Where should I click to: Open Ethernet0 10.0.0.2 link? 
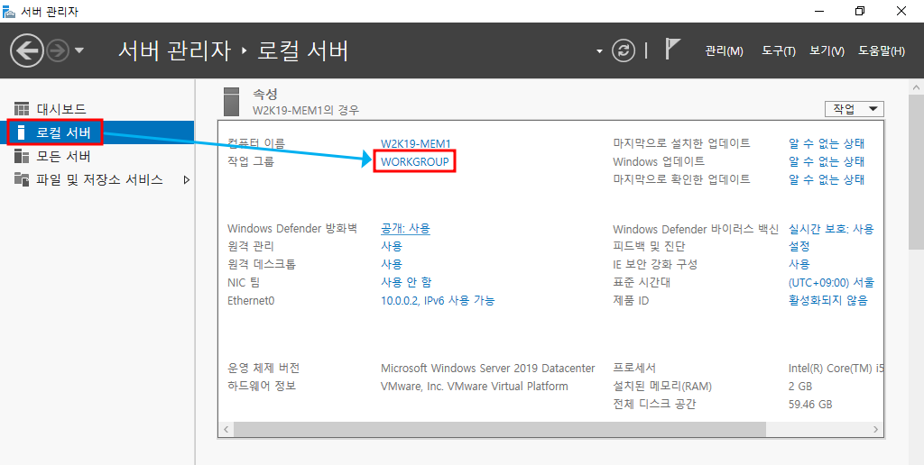pos(438,301)
